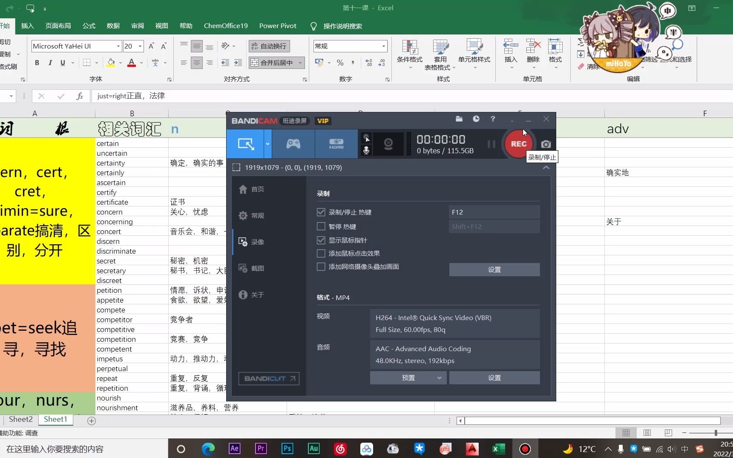Open Conditional Formatting in Excel
The height and width of the screenshot is (458, 733).
click(x=410, y=54)
